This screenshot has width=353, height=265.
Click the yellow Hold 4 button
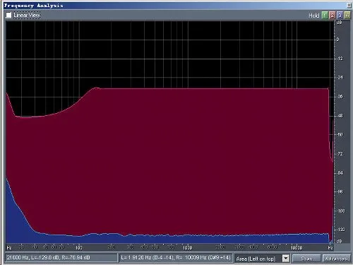tap(347, 16)
